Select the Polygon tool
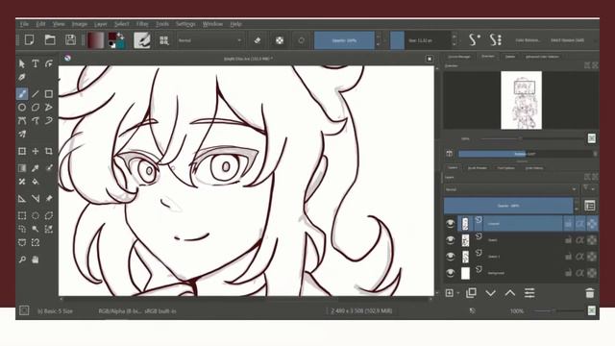The height and width of the screenshot is (346, 615). point(36,107)
